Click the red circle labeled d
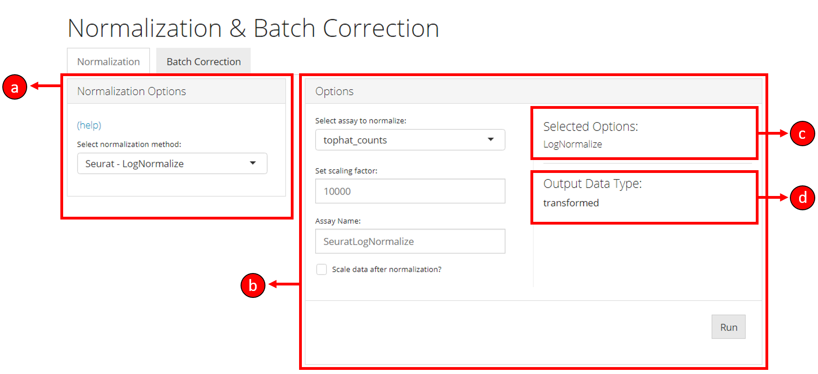 point(802,198)
